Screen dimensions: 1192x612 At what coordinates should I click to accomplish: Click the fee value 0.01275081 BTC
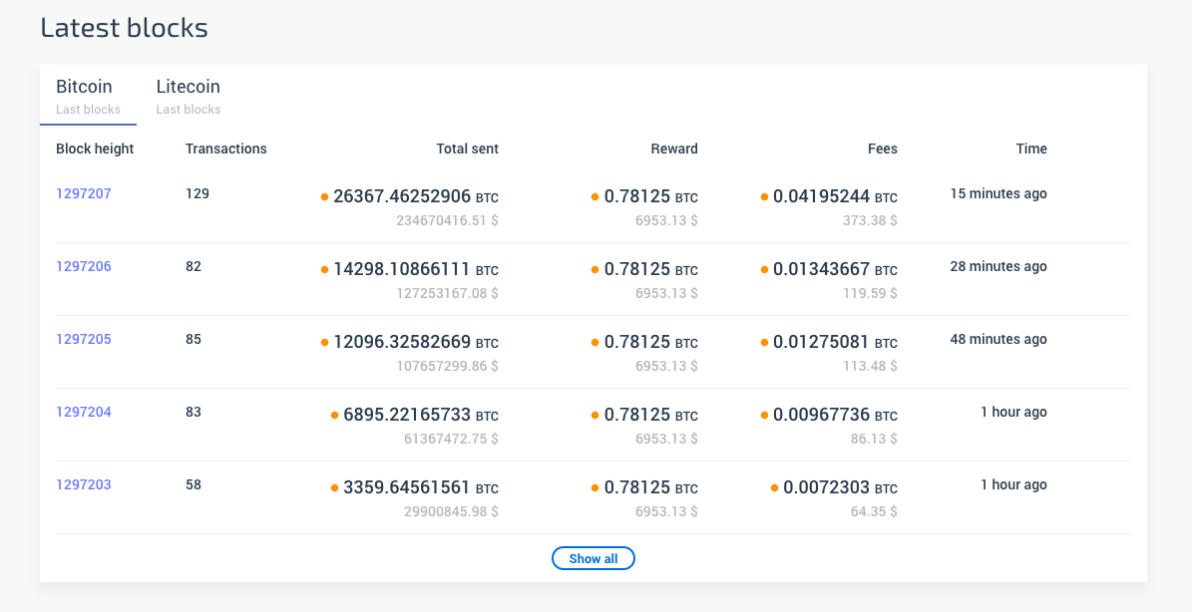coord(836,343)
